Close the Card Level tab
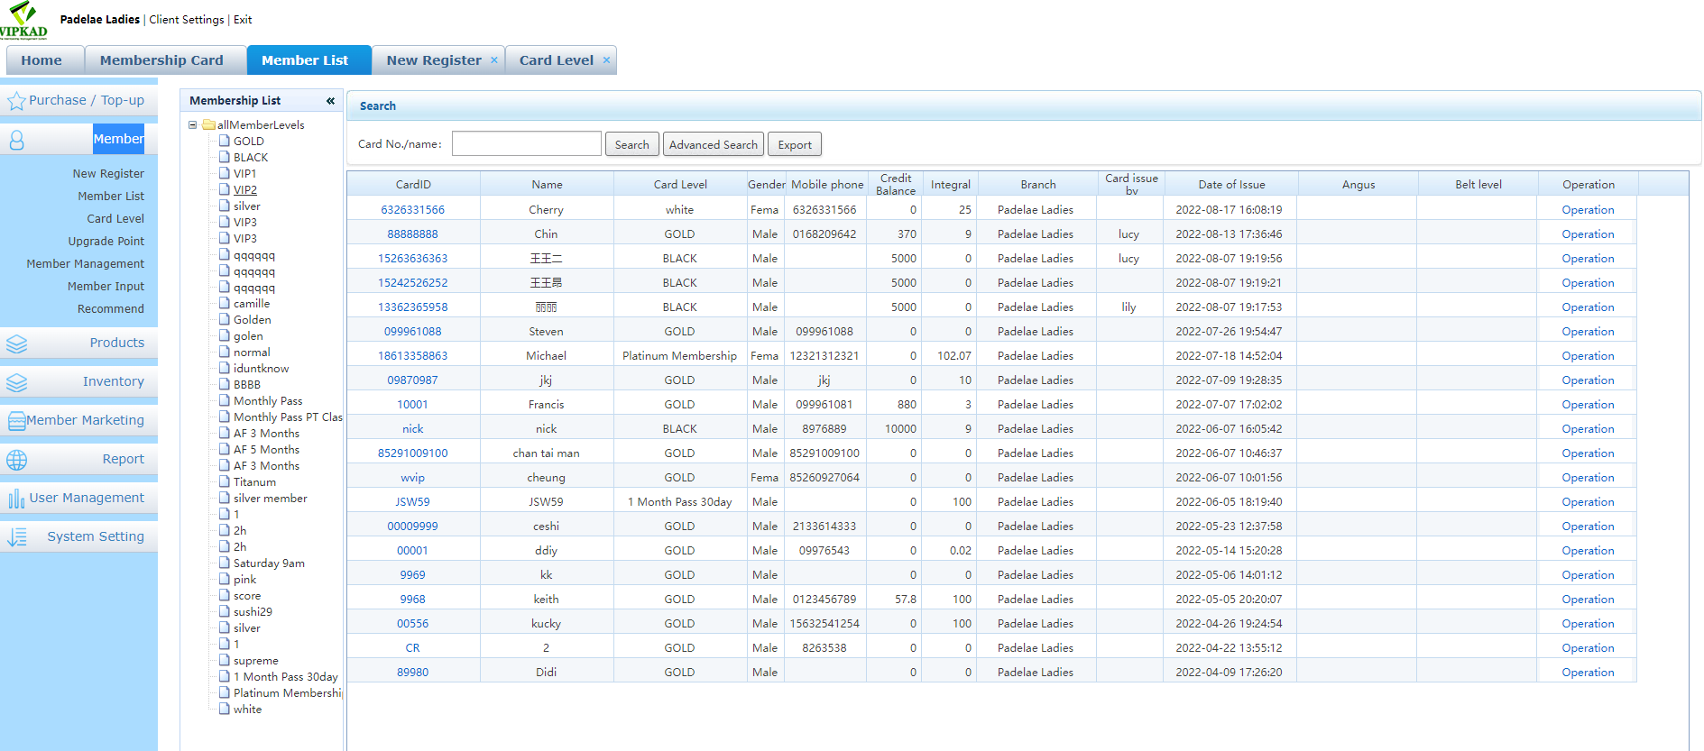1704x751 pixels. (606, 60)
